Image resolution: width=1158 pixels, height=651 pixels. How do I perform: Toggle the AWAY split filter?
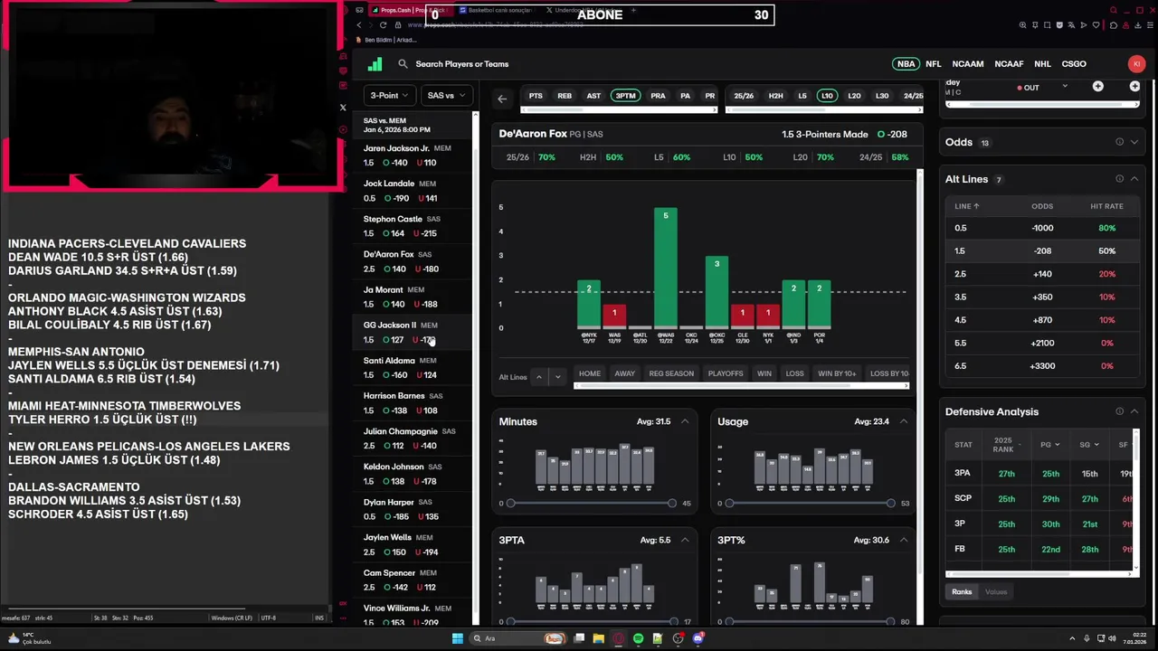click(625, 373)
